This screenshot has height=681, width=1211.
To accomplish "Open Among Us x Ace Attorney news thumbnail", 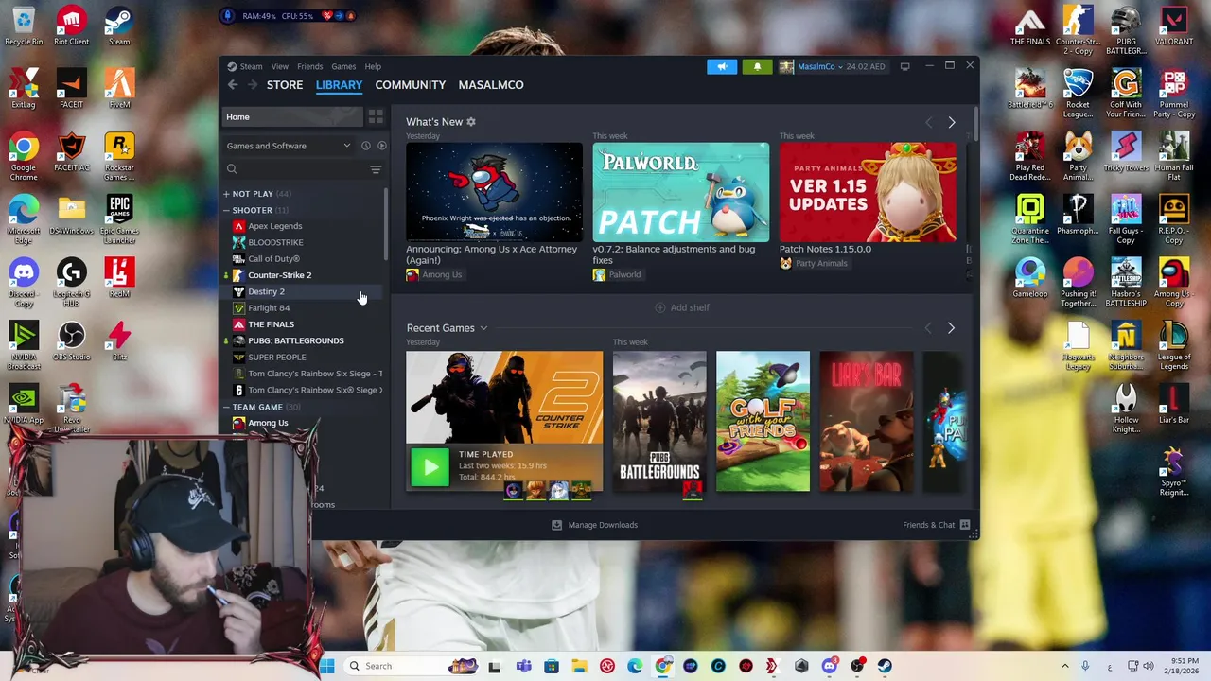I will [x=494, y=192].
